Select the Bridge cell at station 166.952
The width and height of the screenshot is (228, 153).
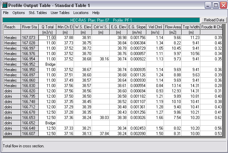[47, 64]
